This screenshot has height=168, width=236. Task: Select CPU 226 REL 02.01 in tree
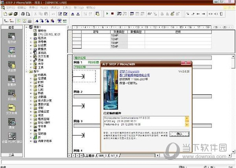point(49,35)
